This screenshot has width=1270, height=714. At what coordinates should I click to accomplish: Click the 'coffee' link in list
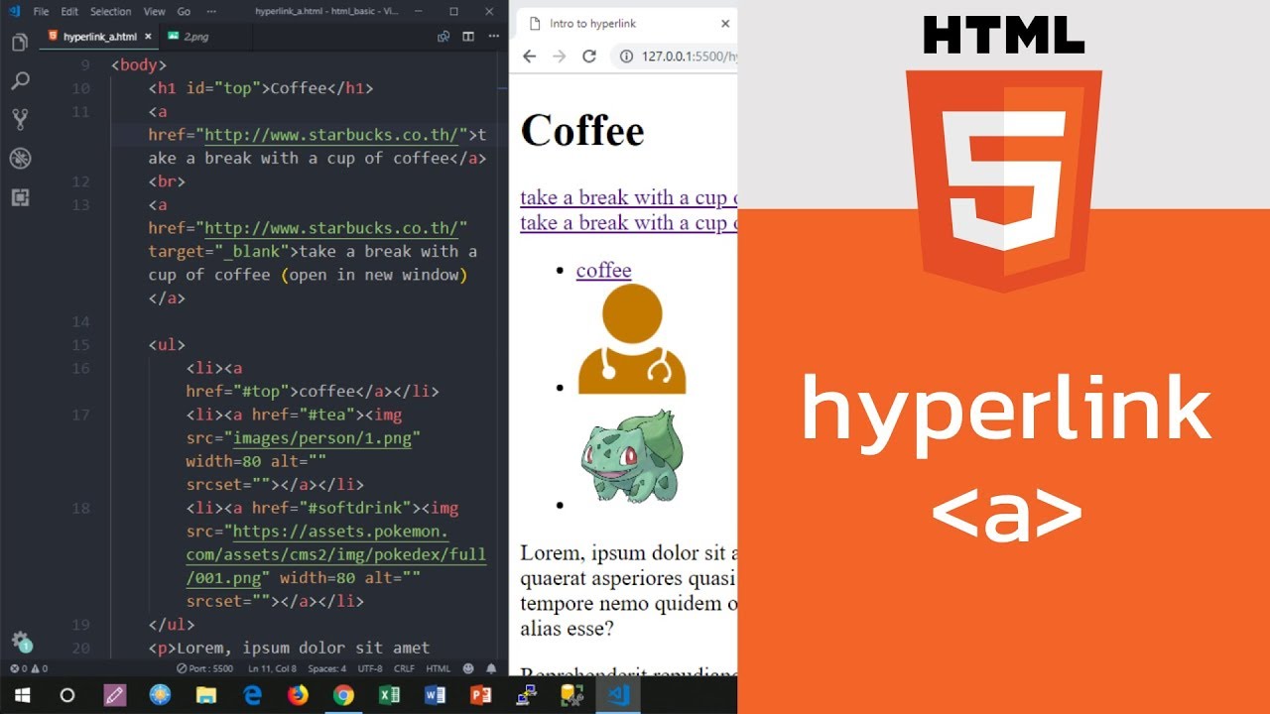point(603,270)
